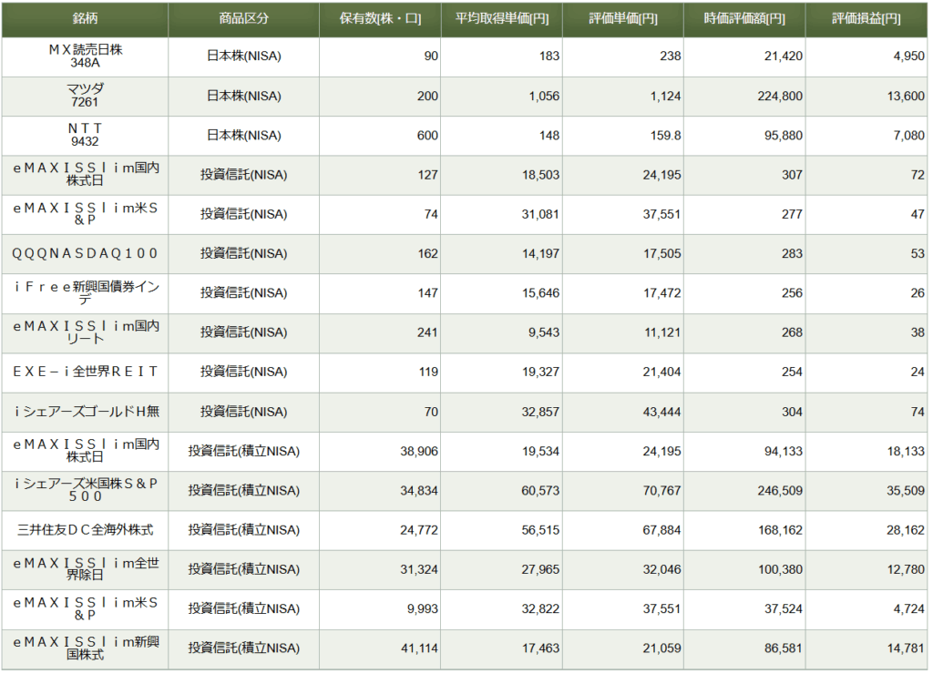Click the 評価損益[円] column header
Viewport: 933px width, 674px height.
(866, 19)
